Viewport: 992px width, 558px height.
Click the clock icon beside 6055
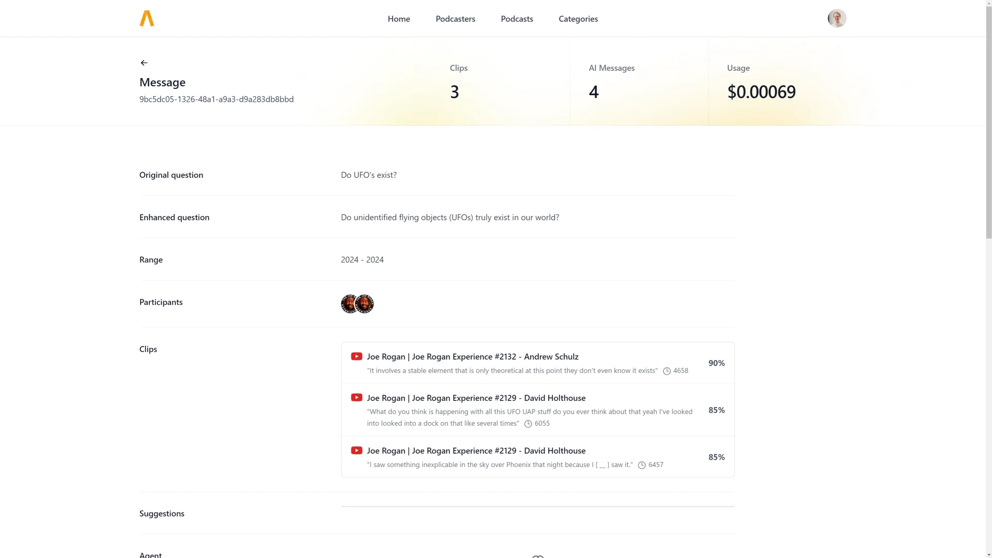click(x=528, y=424)
